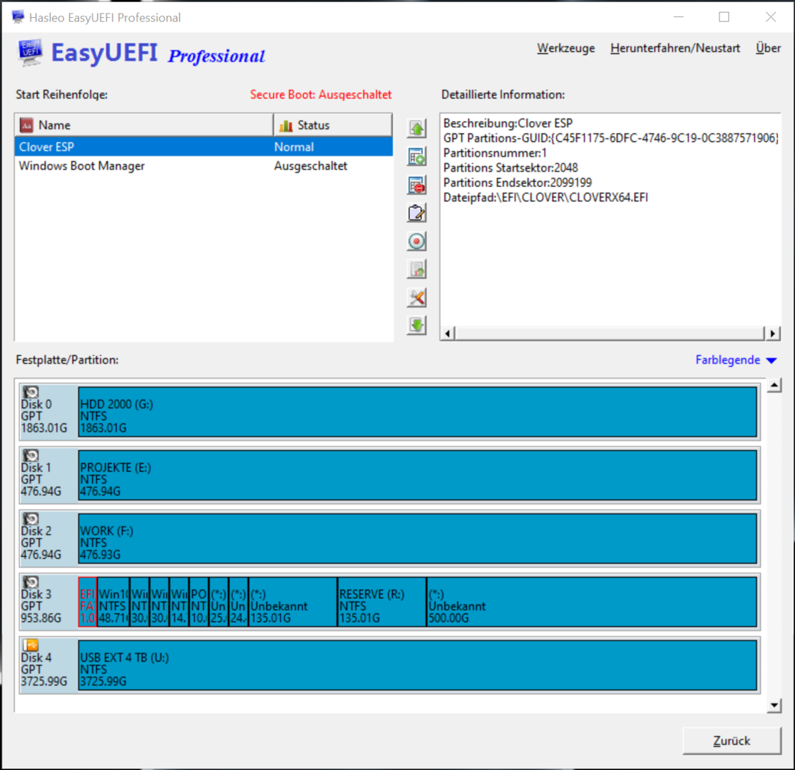Create a new boot entry
Screen dimensions: 795x770
coord(416,157)
